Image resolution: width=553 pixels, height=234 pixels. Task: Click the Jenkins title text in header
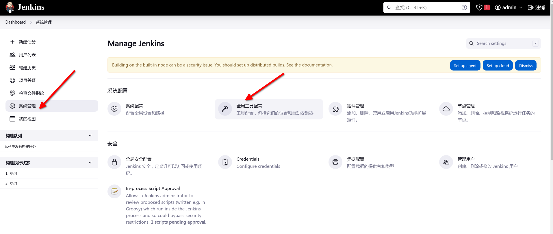click(x=31, y=7)
